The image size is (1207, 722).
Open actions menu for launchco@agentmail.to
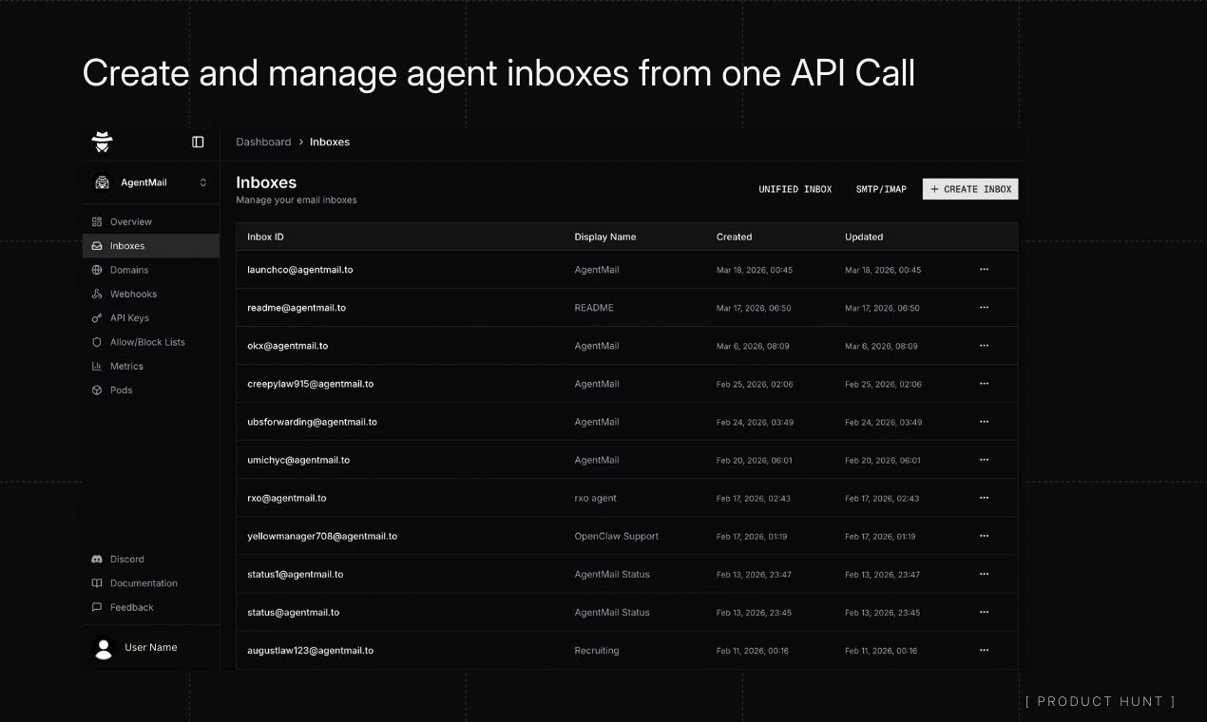(x=984, y=269)
